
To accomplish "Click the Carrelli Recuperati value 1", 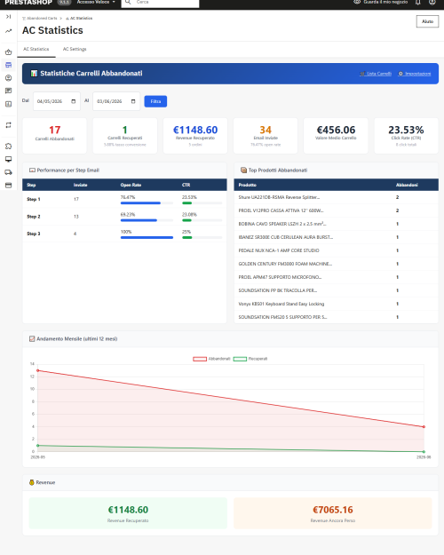I will pos(124,130).
